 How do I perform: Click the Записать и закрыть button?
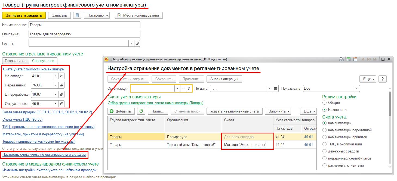click(24, 15)
